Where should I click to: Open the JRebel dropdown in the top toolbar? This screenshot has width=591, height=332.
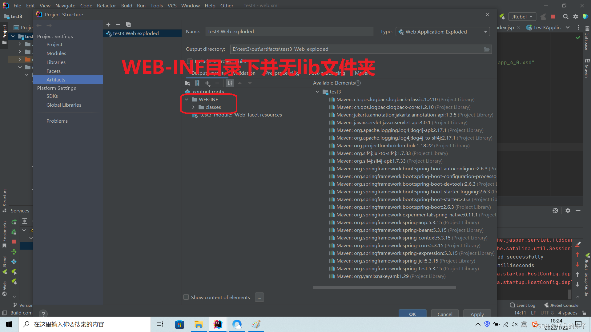(522, 17)
